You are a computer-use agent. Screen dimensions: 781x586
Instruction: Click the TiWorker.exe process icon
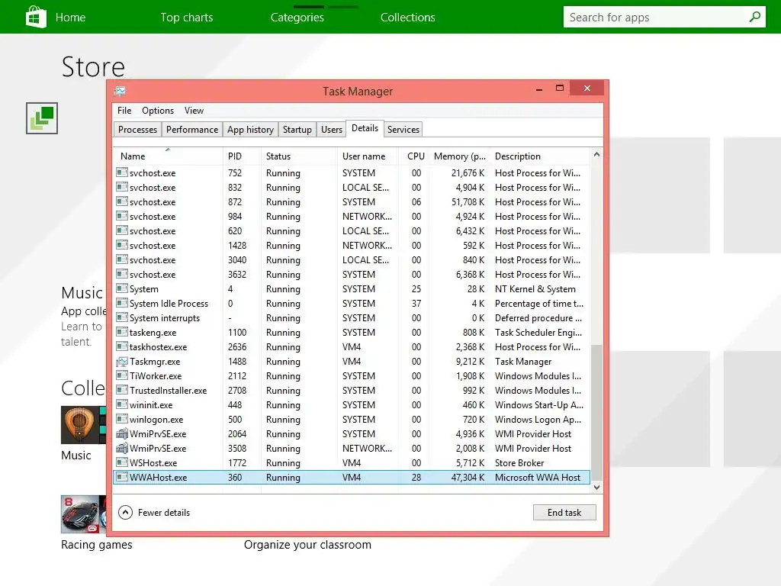[121, 375]
